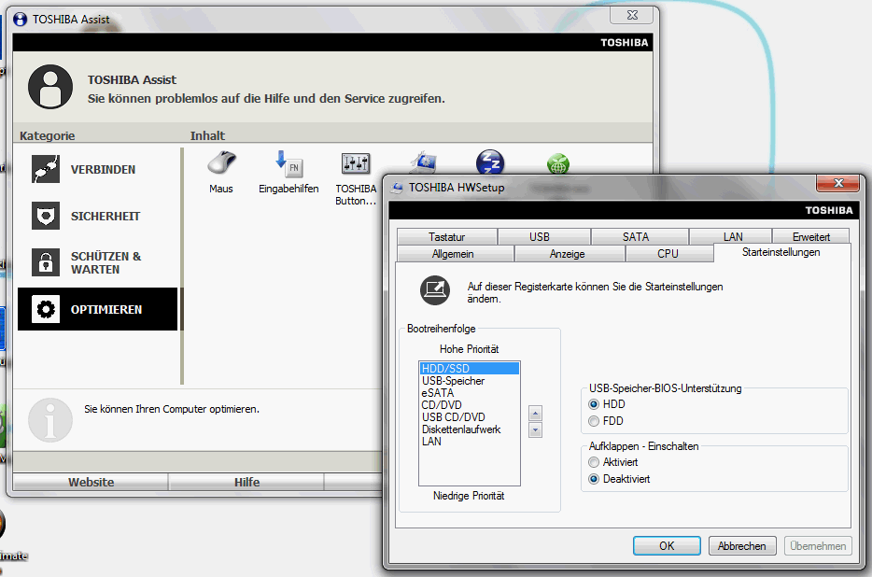Open the green globe eco utility icon

point(557,164)
